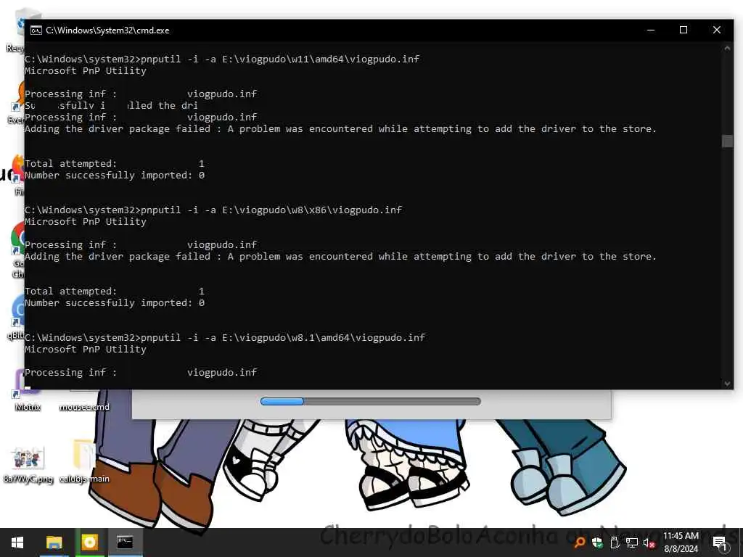Select the caldbjs-main desktop folder
The height and width of the screenshot is (557, 743).
click(84, 462)
